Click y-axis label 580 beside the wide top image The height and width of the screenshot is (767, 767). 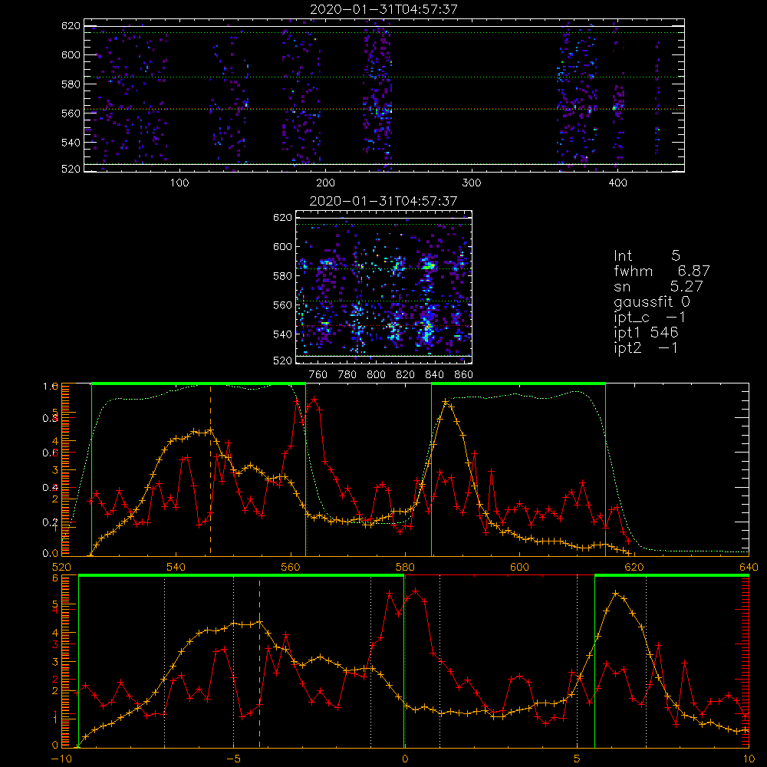coord(71,84)
